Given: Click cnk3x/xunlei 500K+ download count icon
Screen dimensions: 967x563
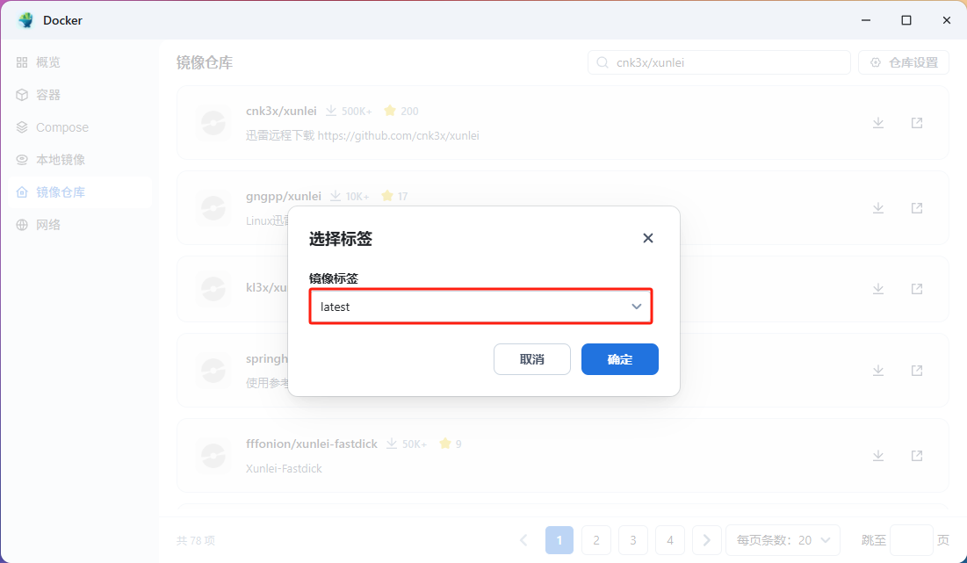Looking at the screenshot, I should [331, 111].
